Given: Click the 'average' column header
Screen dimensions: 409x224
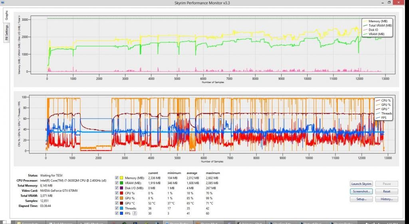Looking at the screenshot, I should (x=192, y=173).
